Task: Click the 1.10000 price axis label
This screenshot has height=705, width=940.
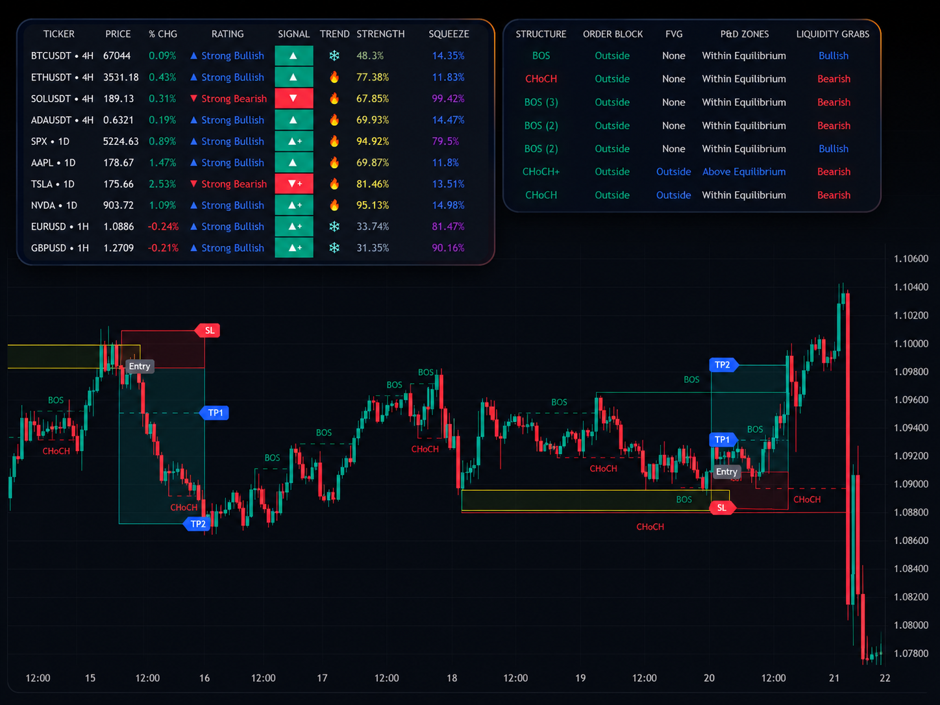Action: tap(911, 343)
